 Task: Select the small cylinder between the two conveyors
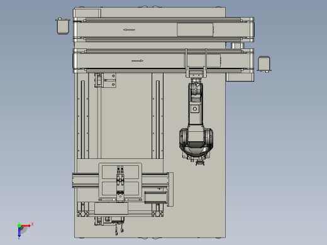coord(238,45)
